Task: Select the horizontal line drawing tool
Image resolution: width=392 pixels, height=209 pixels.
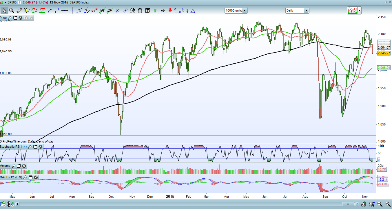Action: pos(65,11)
